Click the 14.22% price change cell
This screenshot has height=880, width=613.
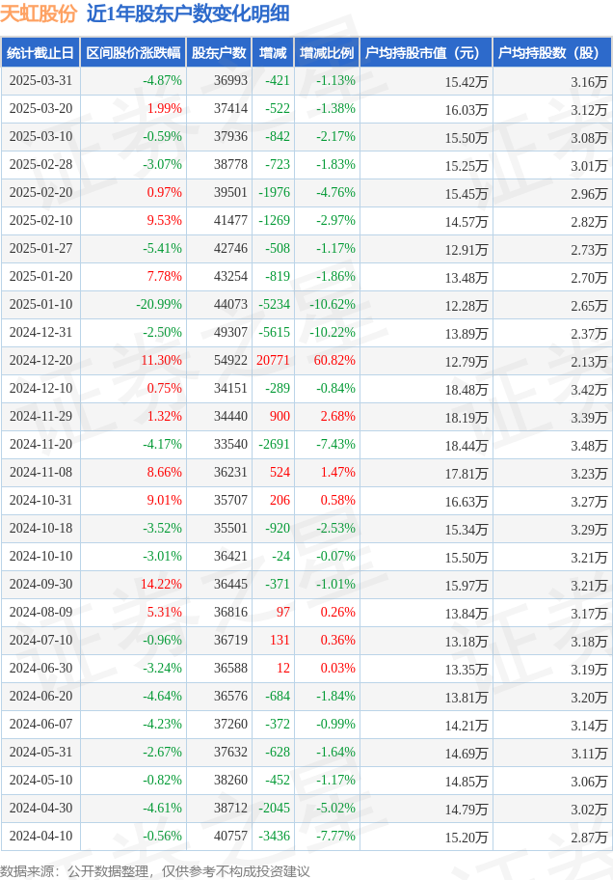pyautogui.click(x=161, y=584)
